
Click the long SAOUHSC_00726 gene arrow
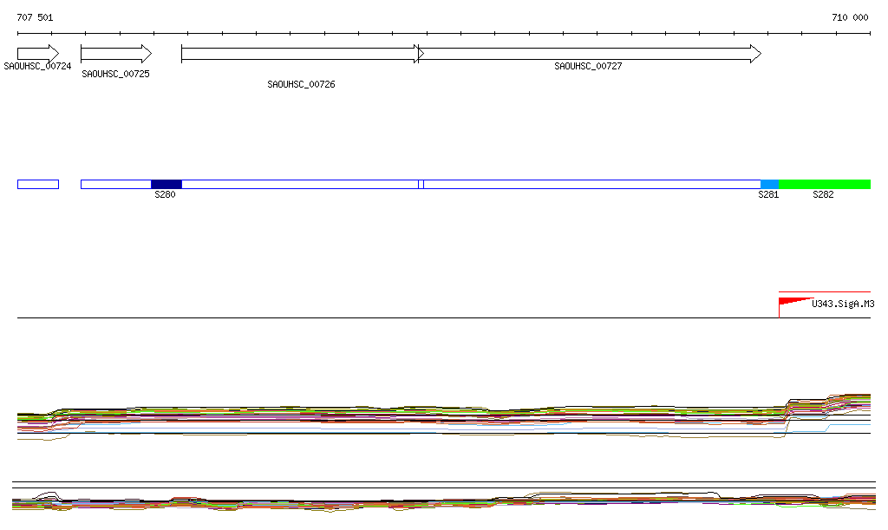pyautogui.click(x=300, y=54)
